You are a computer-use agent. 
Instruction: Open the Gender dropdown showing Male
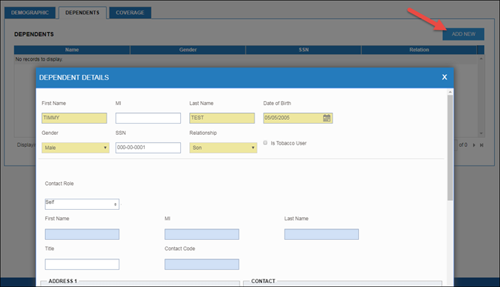(75, 148)
